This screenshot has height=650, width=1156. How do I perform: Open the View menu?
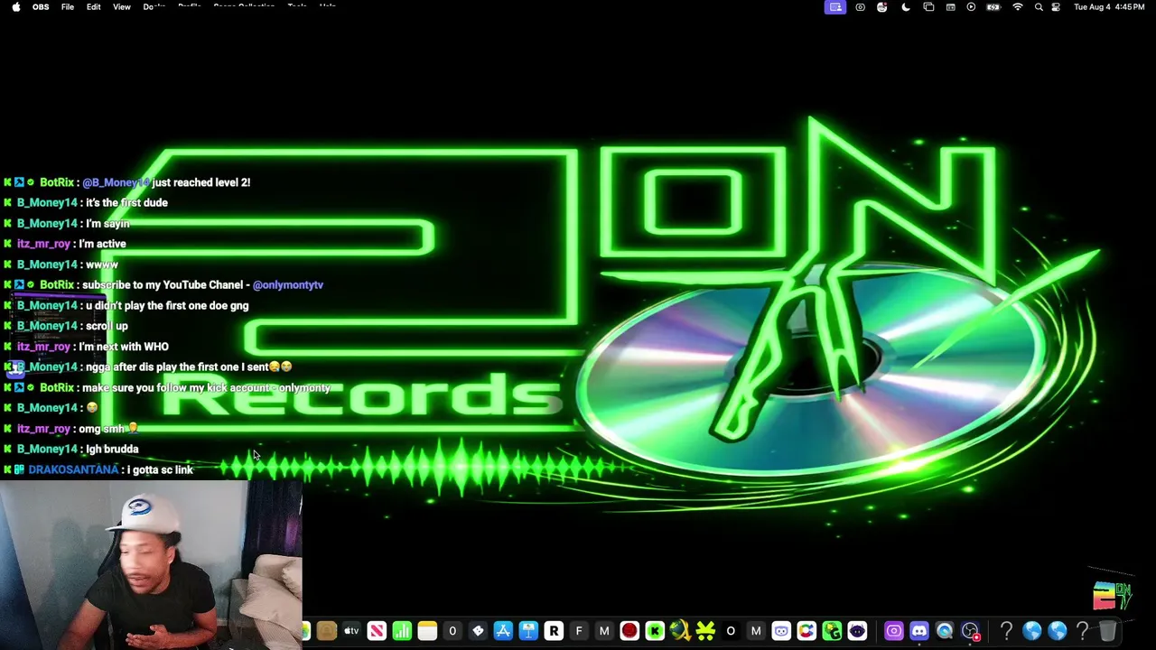point(121,6)
